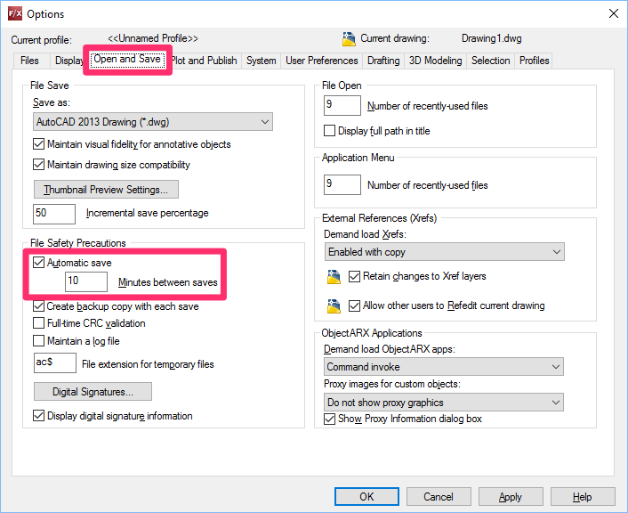Open the Save as format dropdown

[x=153, y=121]
